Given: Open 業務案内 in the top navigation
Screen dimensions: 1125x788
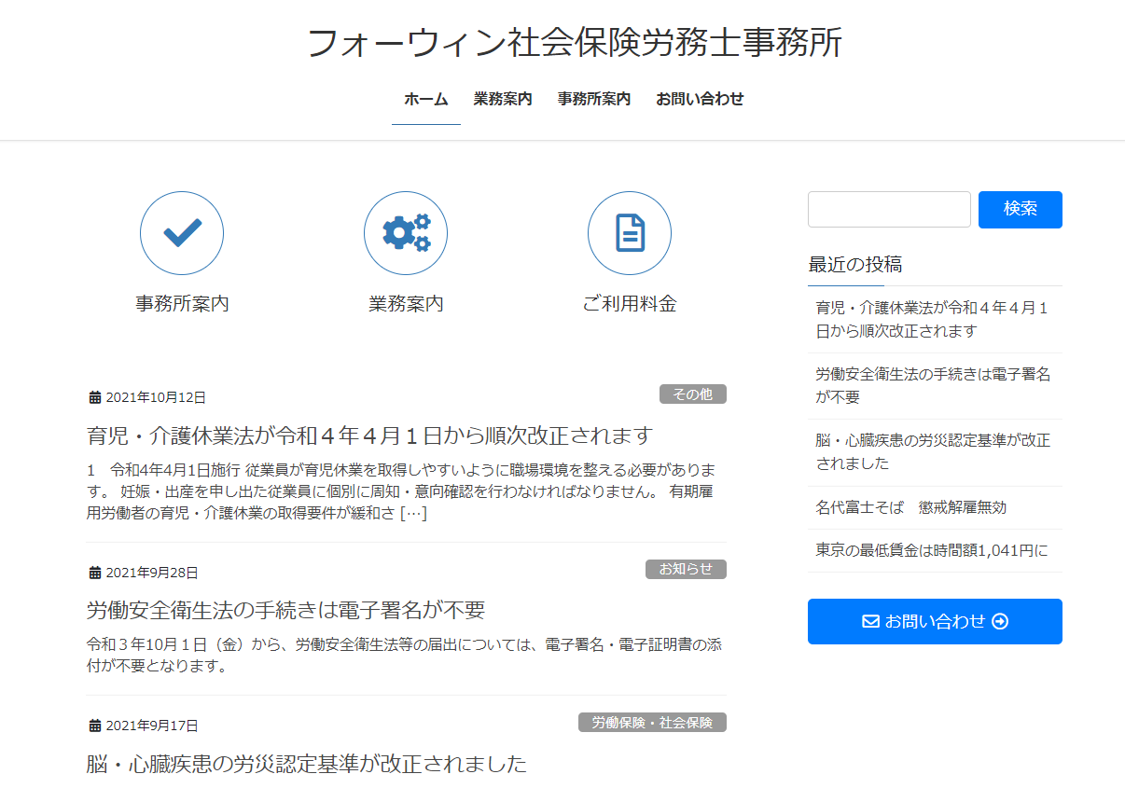Looking at the screenshot, I should tap(503, 99).
